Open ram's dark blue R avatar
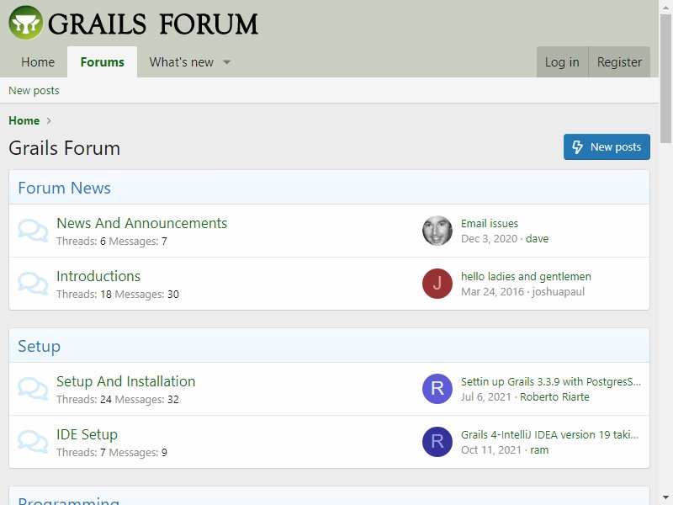The height and width of the screenshot is (505, 673). pos(437,441)
